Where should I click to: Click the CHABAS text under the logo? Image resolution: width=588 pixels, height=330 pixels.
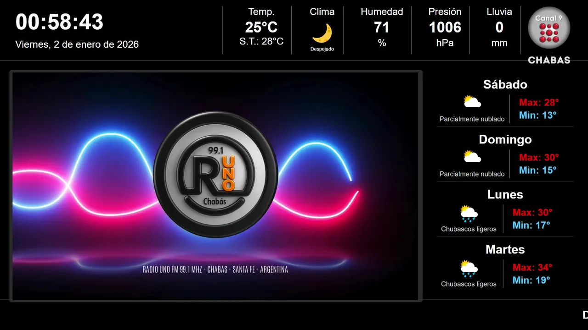(x=549, y=60)
